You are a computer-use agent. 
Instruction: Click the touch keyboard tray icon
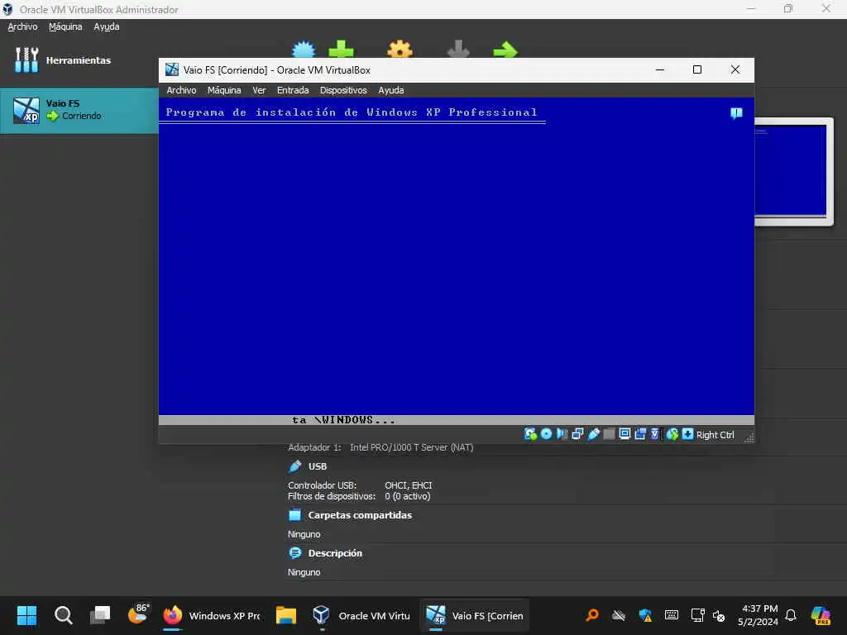click(x=672, y=615)
